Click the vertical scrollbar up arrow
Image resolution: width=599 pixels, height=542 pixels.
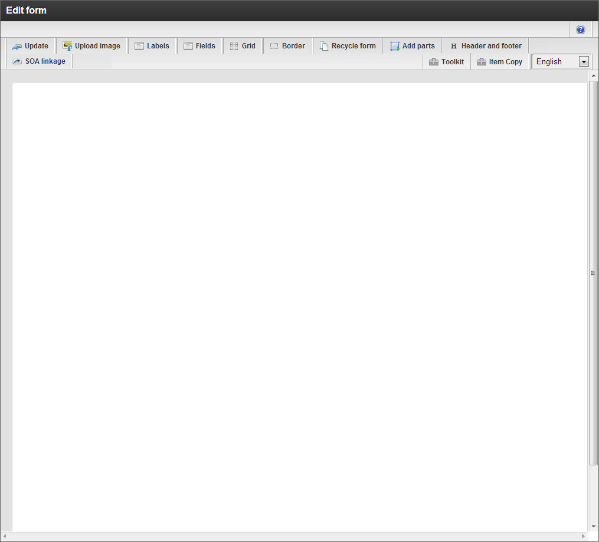click(x=593, y=75)
